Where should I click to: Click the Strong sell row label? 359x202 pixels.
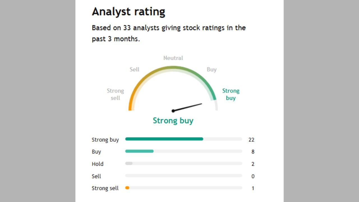point(105,188)
